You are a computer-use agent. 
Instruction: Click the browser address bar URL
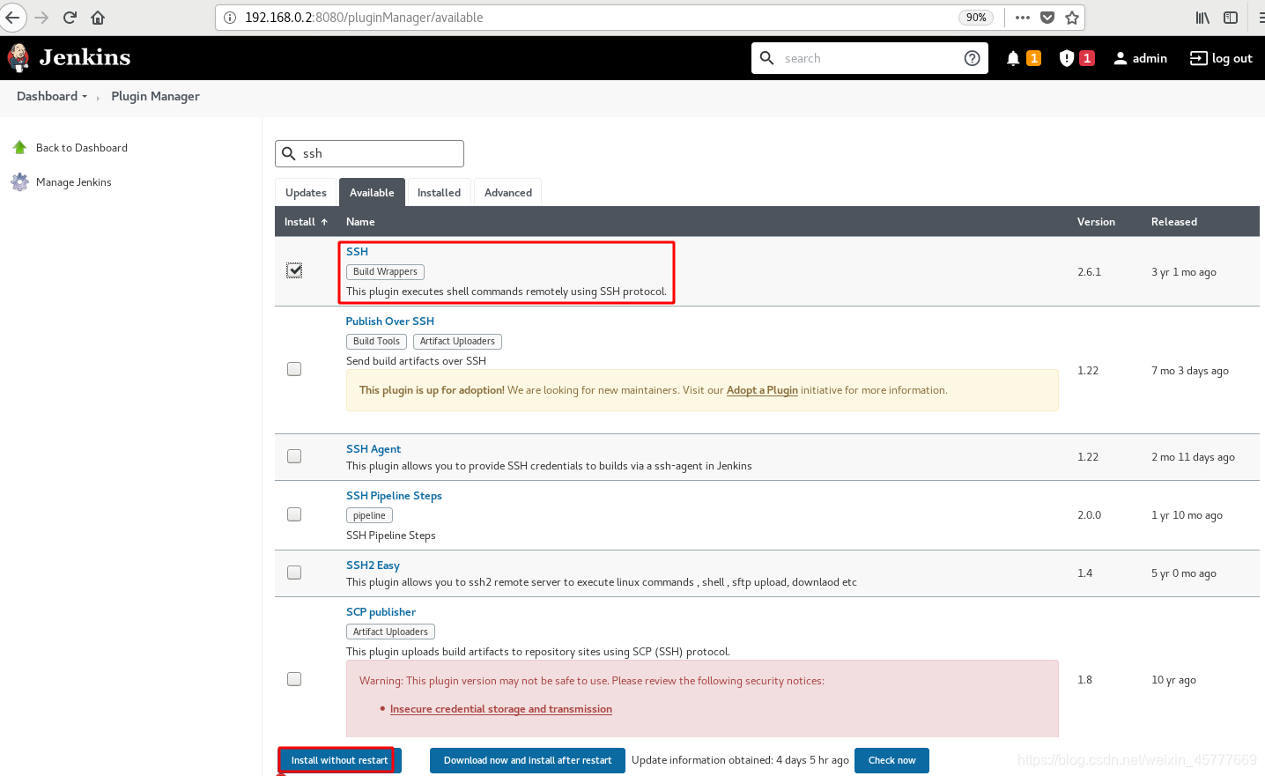click(364, 18)
